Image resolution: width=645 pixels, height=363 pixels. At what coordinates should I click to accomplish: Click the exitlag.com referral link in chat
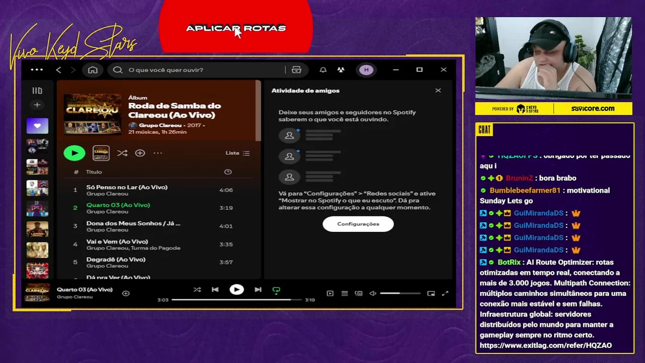546,345
